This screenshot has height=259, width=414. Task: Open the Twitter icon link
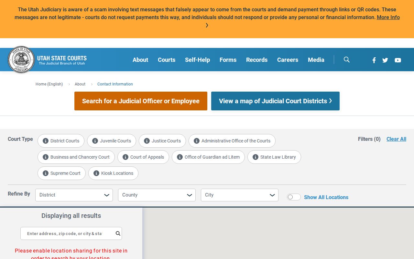click(x=385, y=60)
